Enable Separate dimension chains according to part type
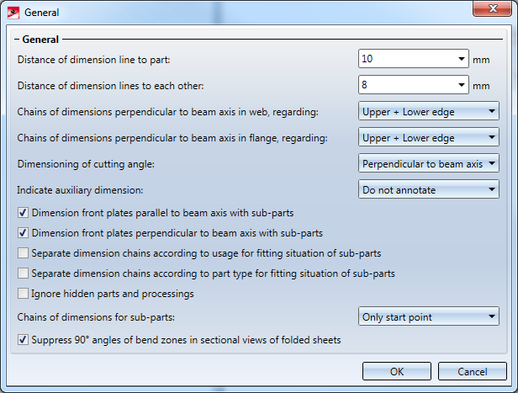 click(24, 274)
